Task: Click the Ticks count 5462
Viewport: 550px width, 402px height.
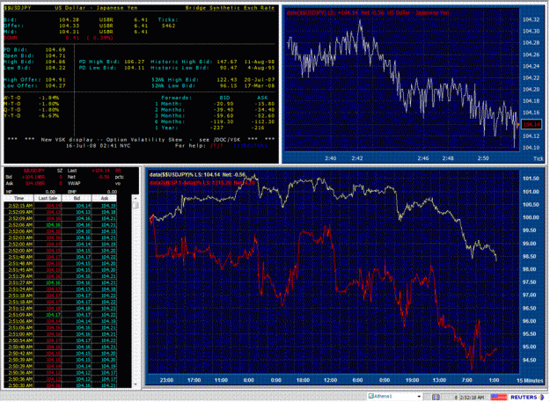Action: click(x=168, y=26)
